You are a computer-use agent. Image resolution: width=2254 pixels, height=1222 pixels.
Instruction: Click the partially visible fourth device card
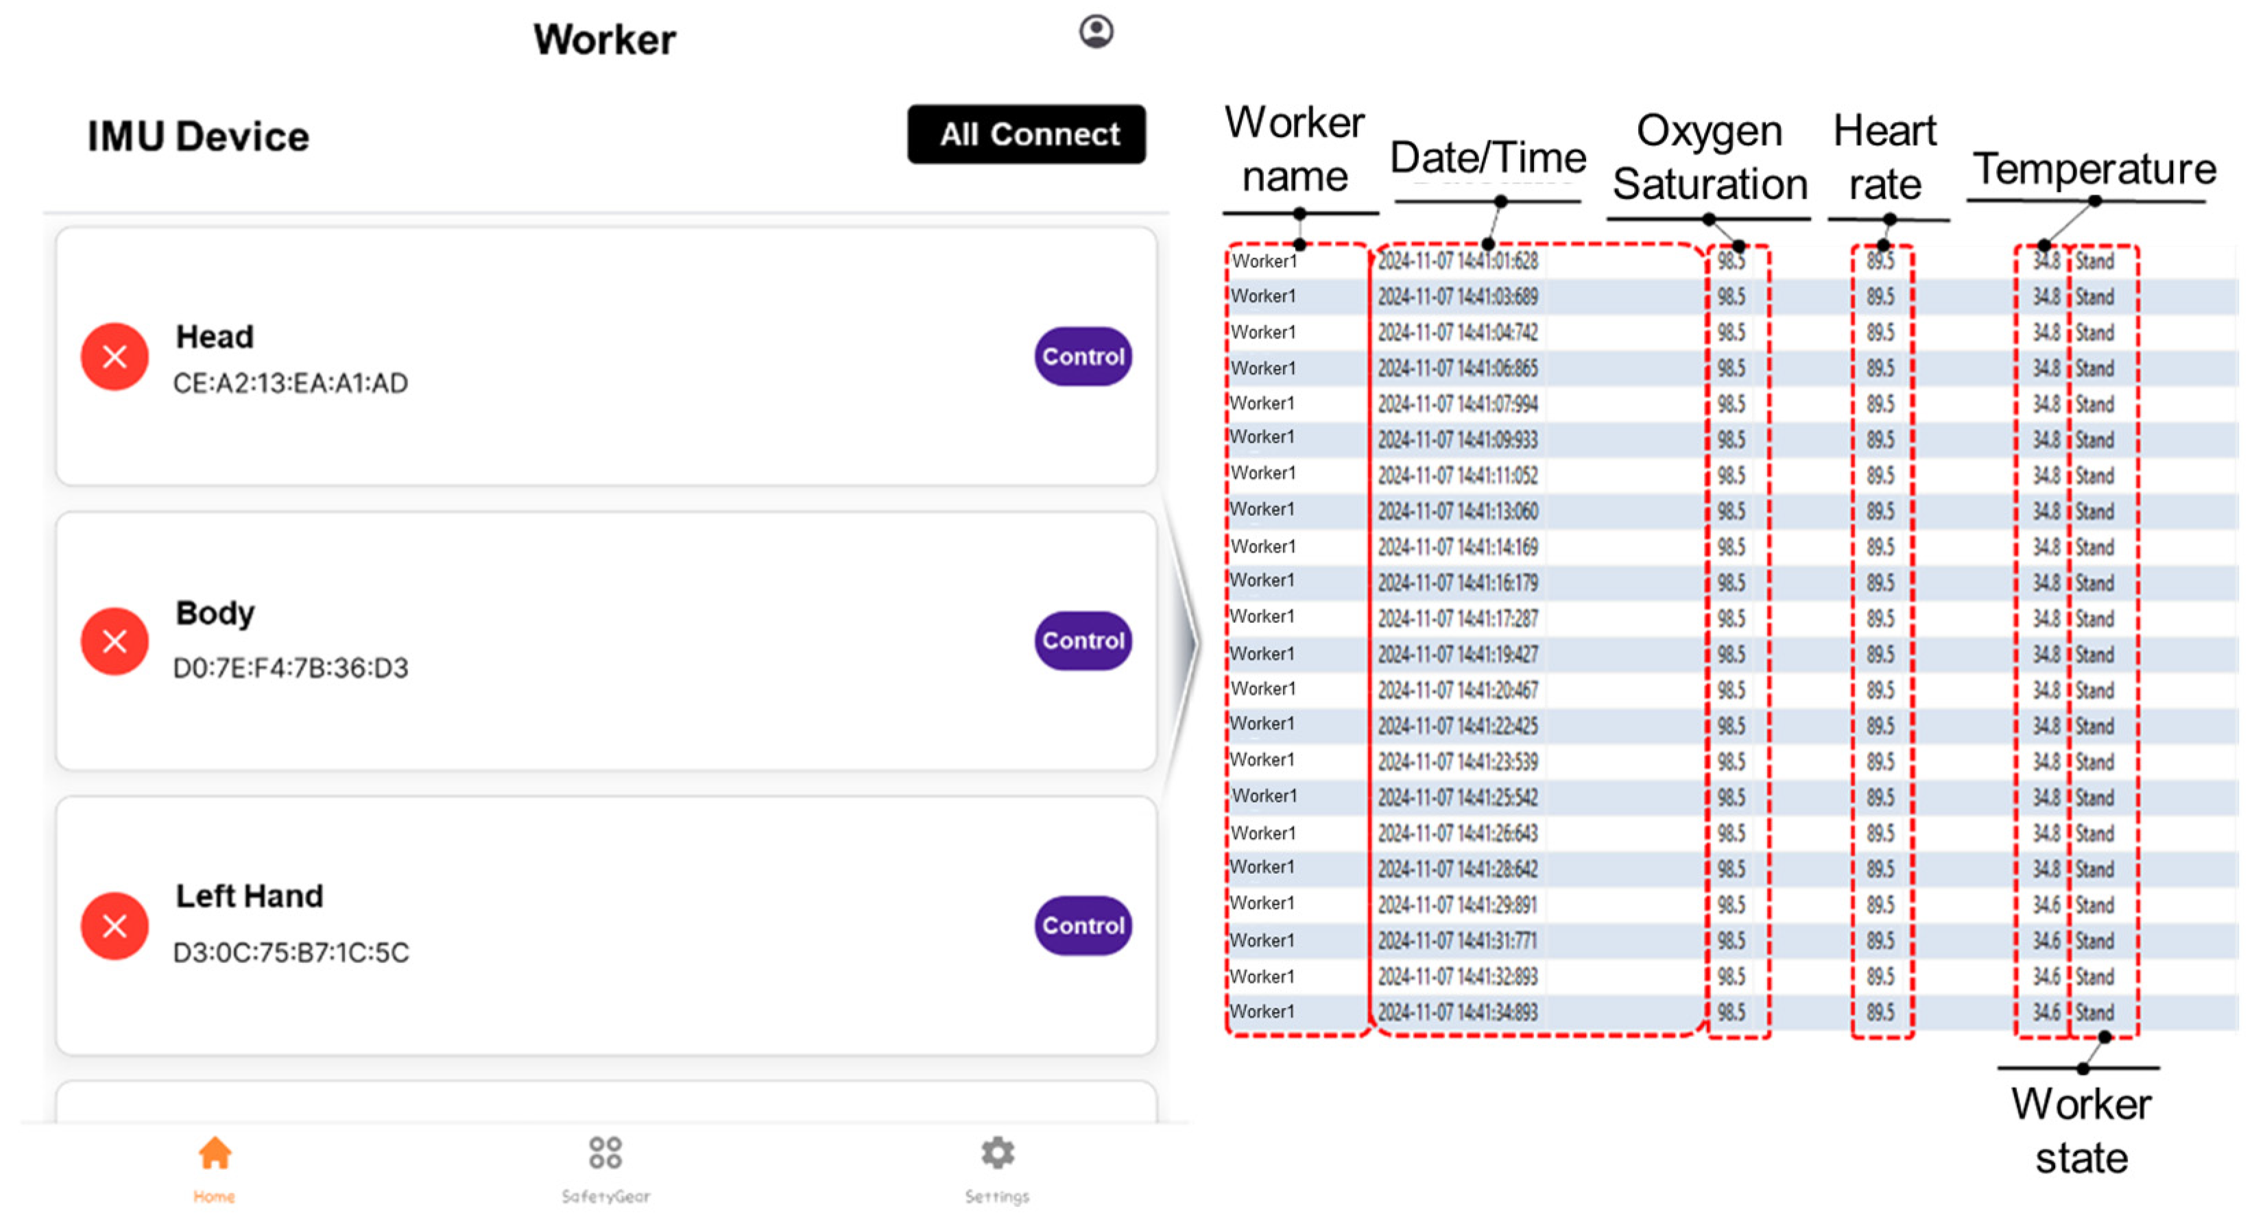point(606,1102)
